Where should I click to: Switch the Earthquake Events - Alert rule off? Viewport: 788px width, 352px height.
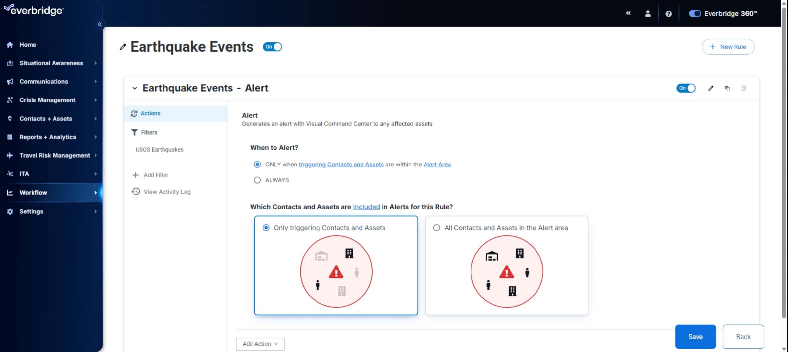pyautogui.click(x=686, y=88)
